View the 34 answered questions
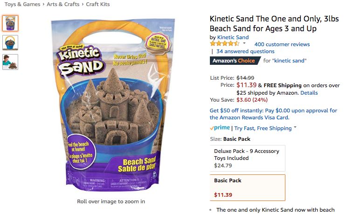The width and height of the screenshot is (347, 214). pyautogui.click(x=245, y=51)
